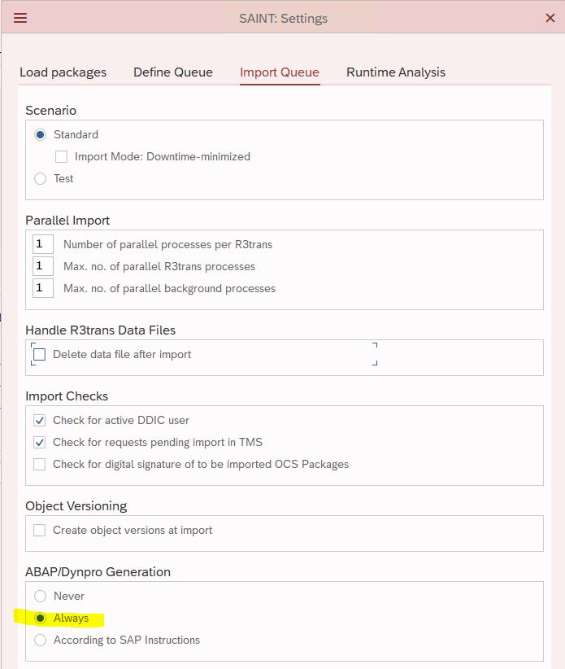Enable digital signature check of OCS Packages

pyautogui.click(x=39, y=464)
